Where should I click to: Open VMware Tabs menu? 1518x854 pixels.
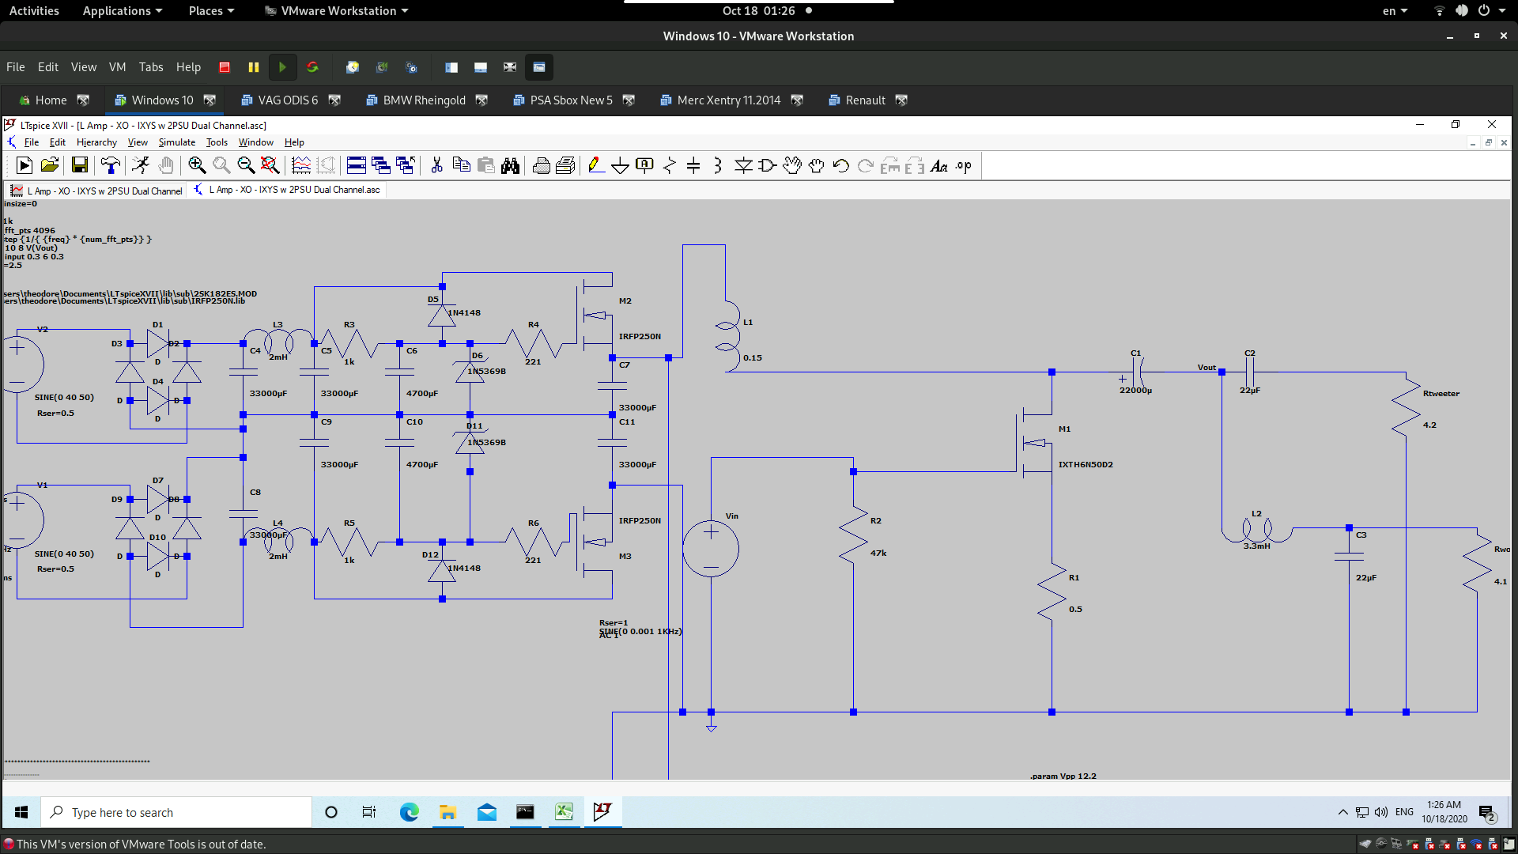(x=151, y=67)
